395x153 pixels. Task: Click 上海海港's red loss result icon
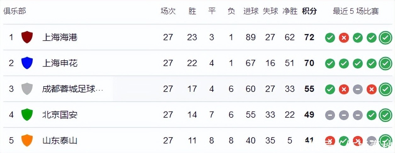pos(344,38)
